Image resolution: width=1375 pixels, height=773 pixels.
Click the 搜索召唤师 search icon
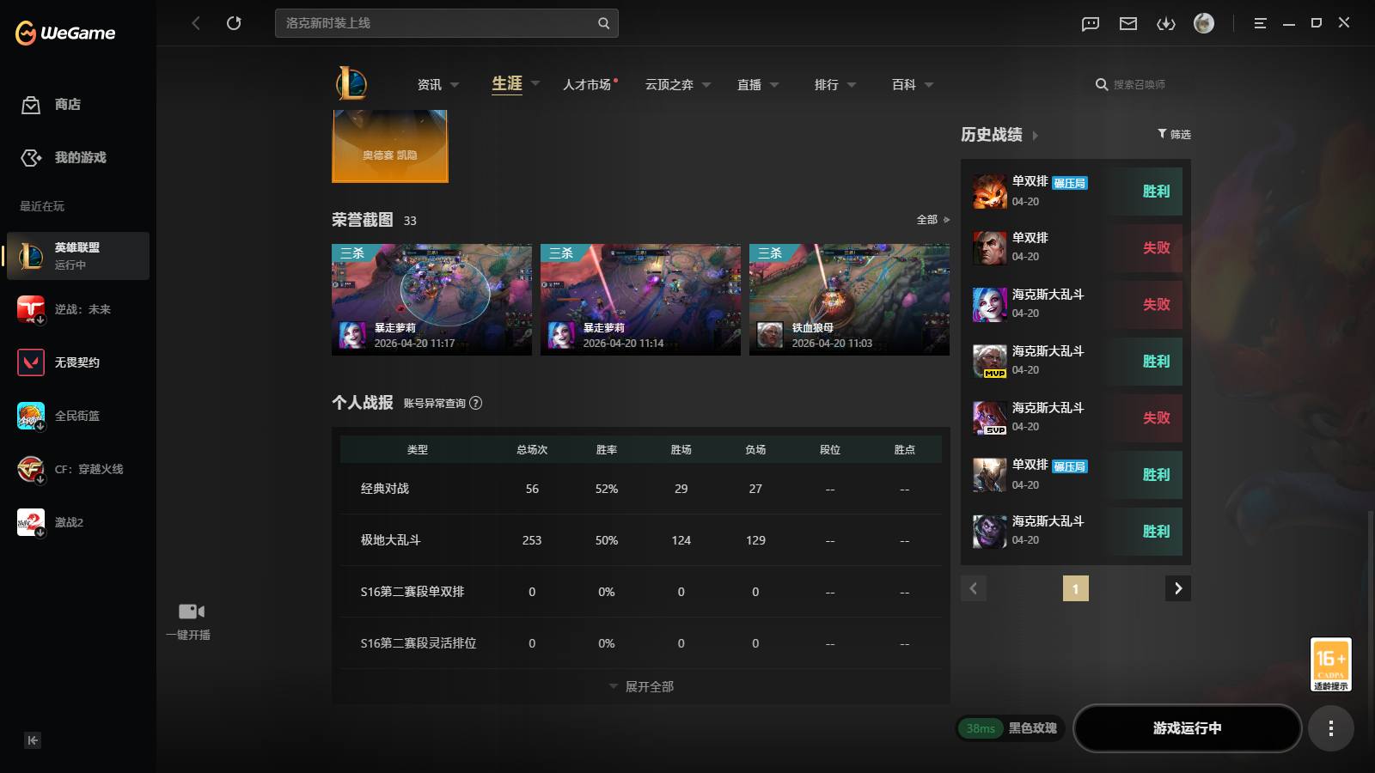[x=1102, y=84]
